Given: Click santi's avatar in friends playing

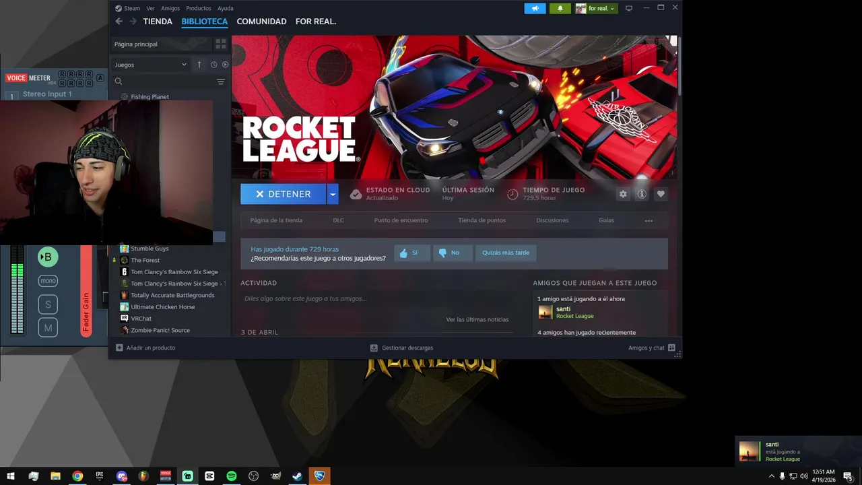Looking at the screenshot, I should coord(545,312).
